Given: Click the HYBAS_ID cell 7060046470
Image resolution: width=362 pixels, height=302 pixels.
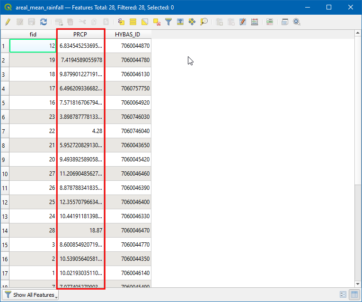Looking at the screenshot, I should coord(128,230).
